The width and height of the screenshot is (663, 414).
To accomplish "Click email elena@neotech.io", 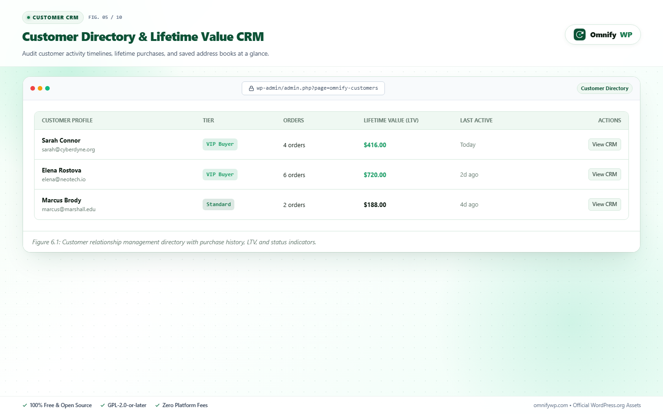I will tap(64, 179).
